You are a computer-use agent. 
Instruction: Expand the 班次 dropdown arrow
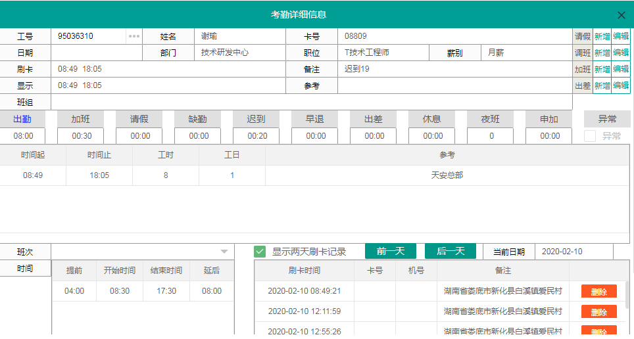tap(224, 252)
